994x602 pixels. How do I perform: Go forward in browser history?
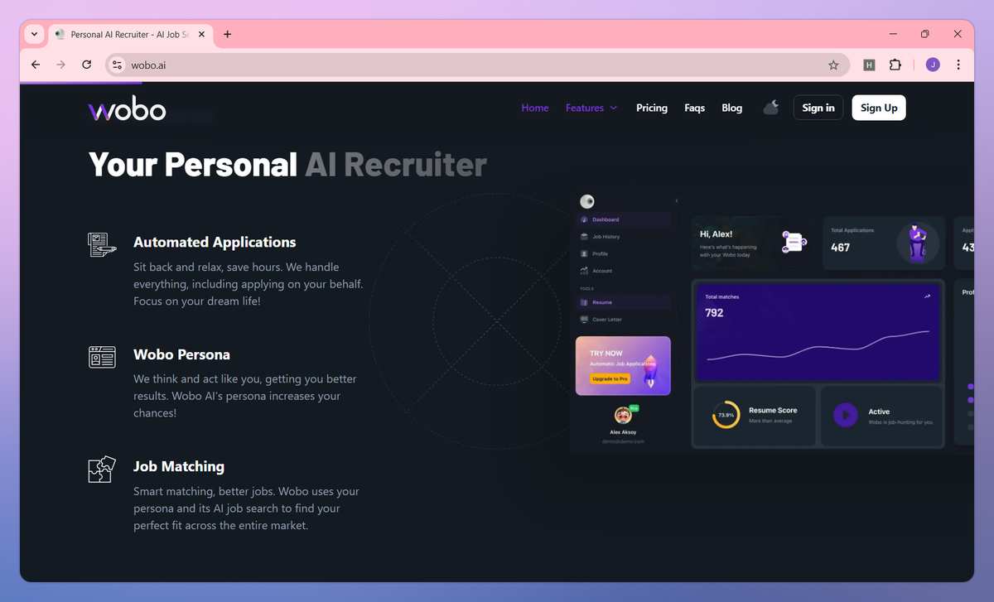point(60,65)
